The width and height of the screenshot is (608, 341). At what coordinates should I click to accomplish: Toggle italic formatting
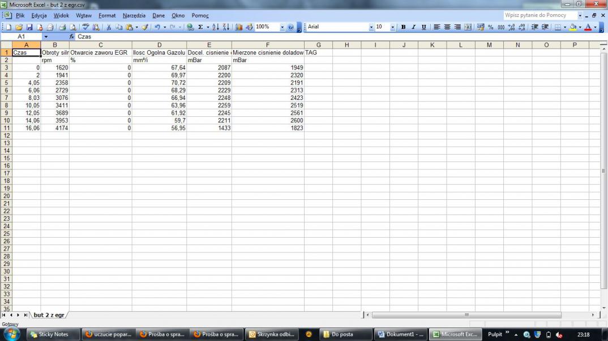tap(413, 27)
